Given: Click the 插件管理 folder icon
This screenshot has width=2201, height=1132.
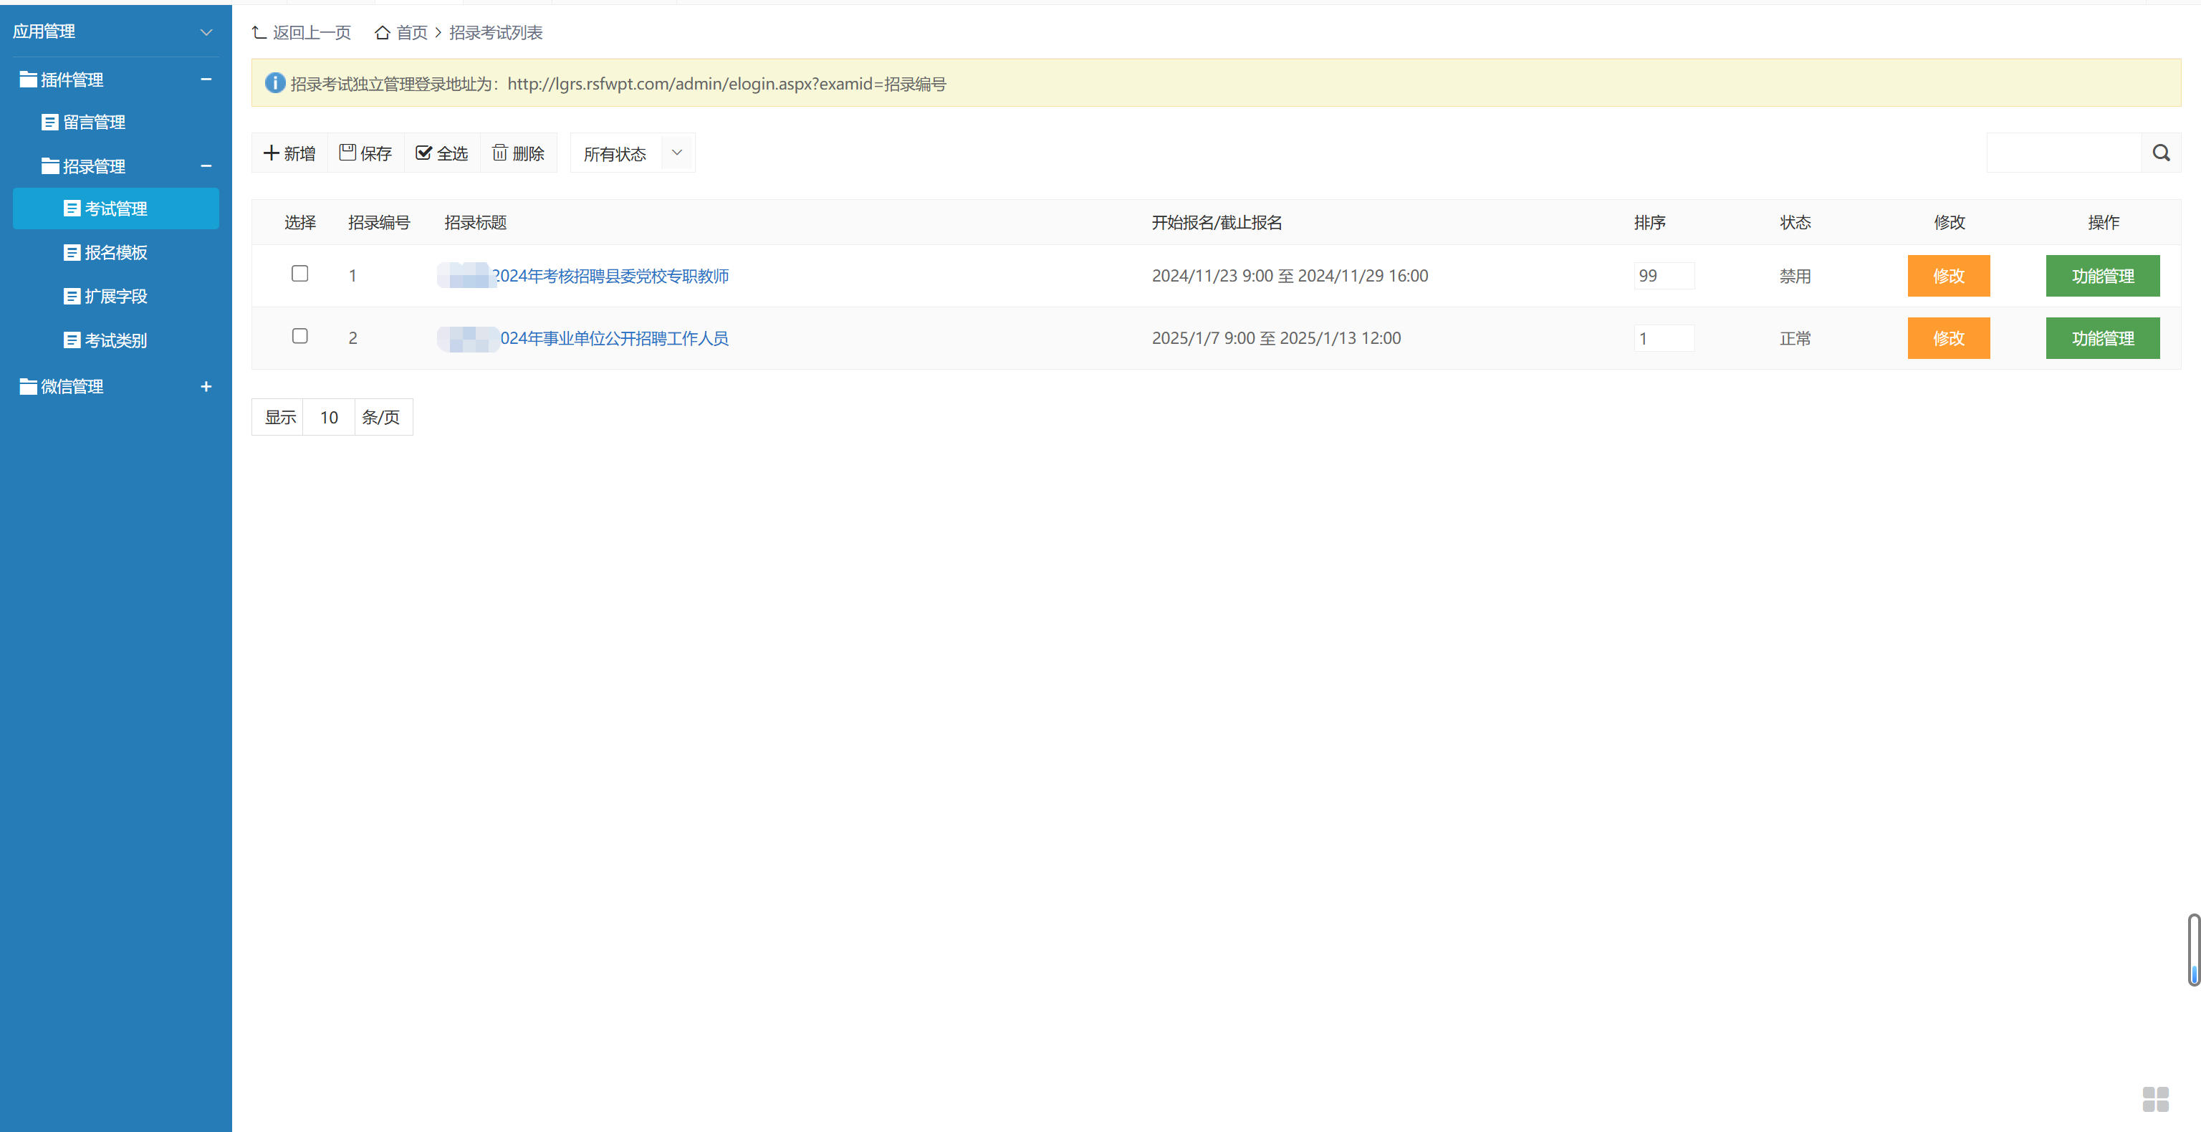Looking at the screenshot, I should [28, 80].
